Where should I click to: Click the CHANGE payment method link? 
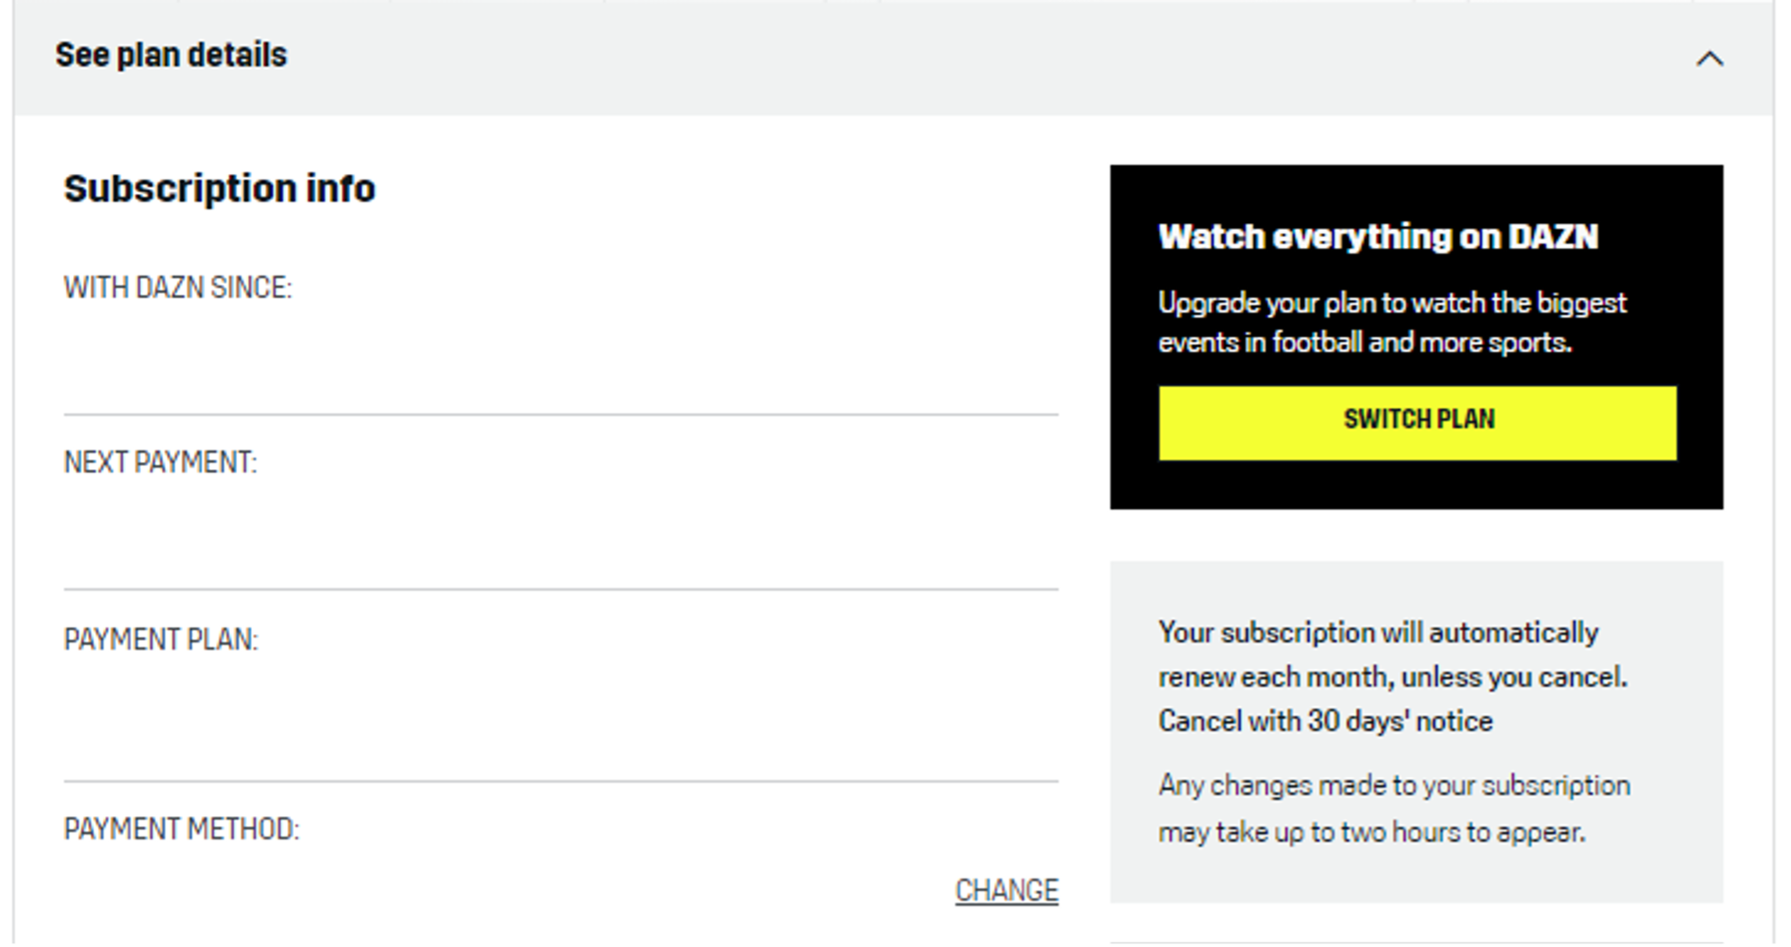(1006, 890)
